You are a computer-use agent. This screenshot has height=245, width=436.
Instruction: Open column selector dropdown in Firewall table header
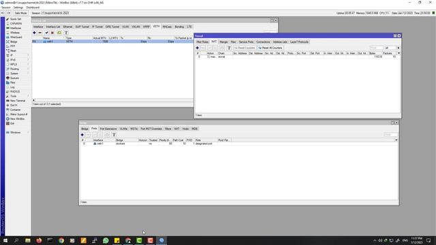coord(399,53)
